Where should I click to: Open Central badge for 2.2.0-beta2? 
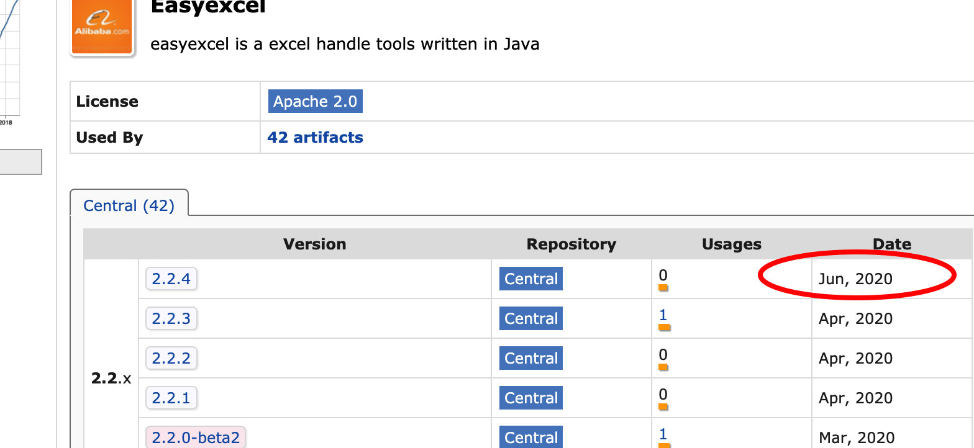point(531,437)
